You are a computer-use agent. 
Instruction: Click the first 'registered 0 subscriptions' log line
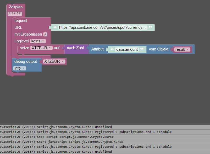point(105,132)
